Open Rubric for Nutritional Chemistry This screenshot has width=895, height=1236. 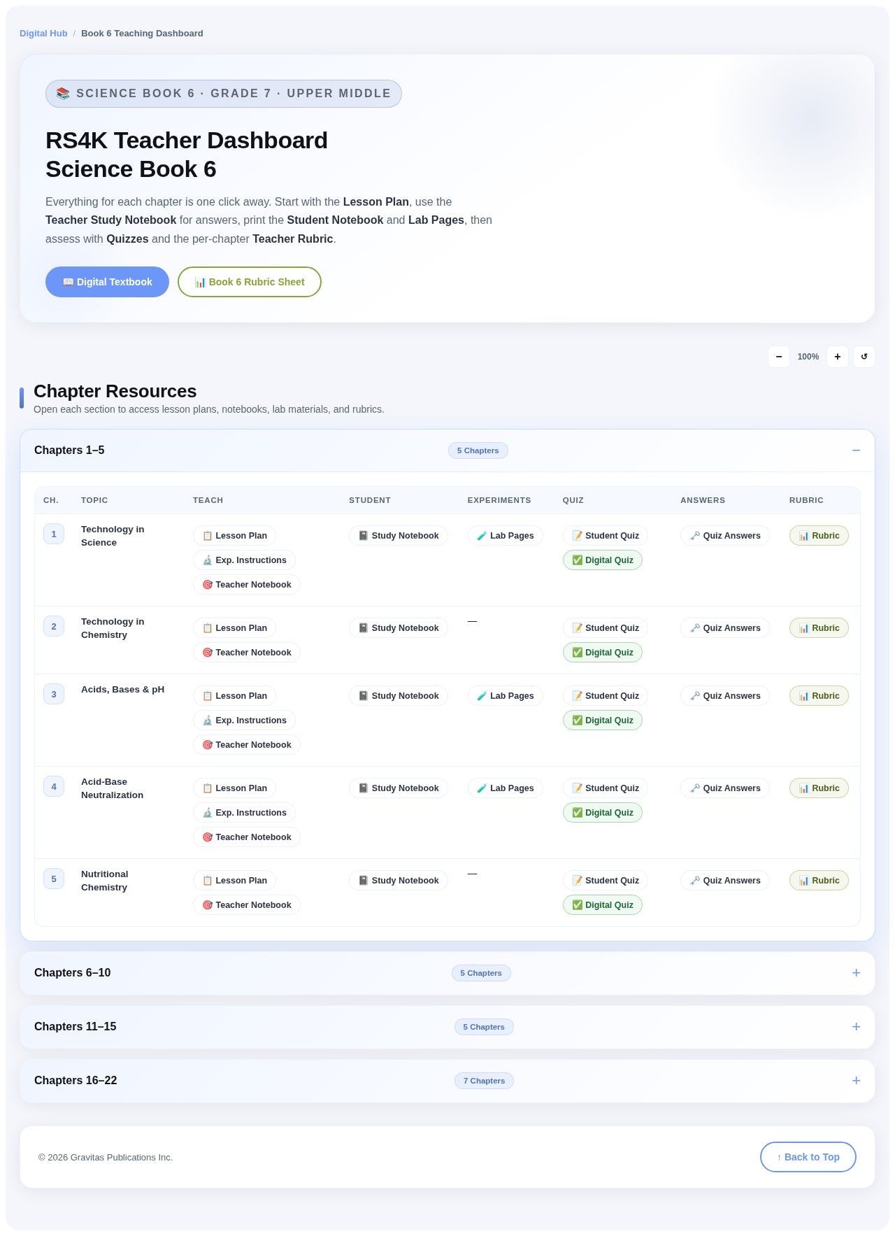[819, 881]
